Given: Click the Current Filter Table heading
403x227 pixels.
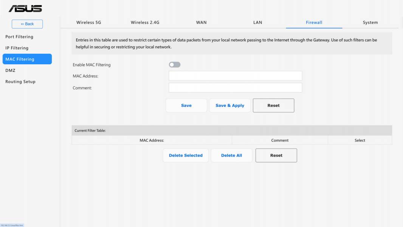Looking at the screenshot, I should point(90,131).
